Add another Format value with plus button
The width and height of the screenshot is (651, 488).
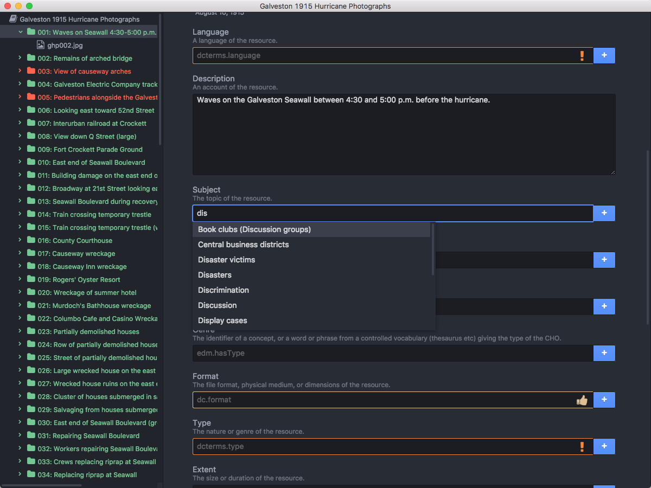click(x=604, y=400)
